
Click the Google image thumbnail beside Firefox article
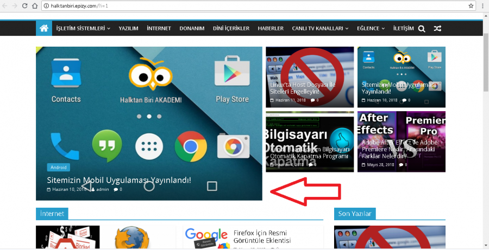tap(206, 237)
